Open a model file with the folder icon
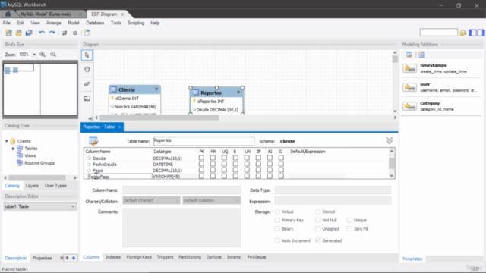The width and height of the screenshot is (486, 273). [x=19, y=33]
